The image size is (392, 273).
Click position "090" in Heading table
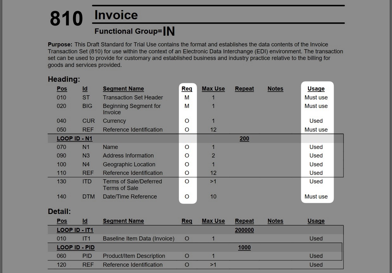[x=61, y=156]
